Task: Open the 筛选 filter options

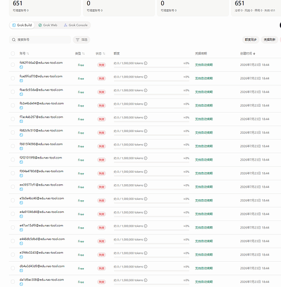Action: pyautogui.click(x=81, y=40)
